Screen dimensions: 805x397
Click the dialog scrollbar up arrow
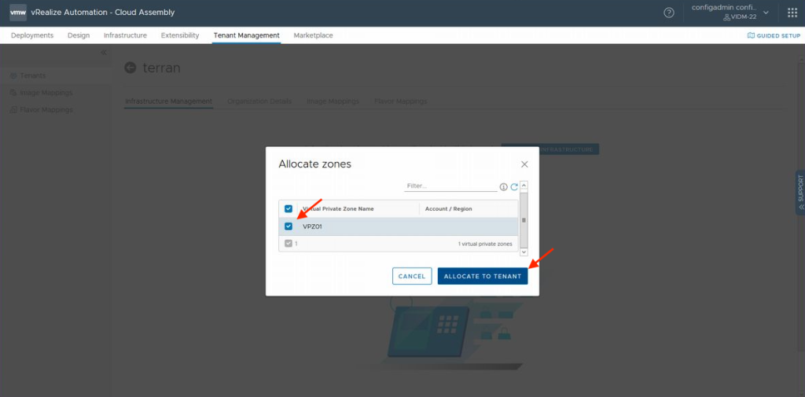click(x=524, y=186)
